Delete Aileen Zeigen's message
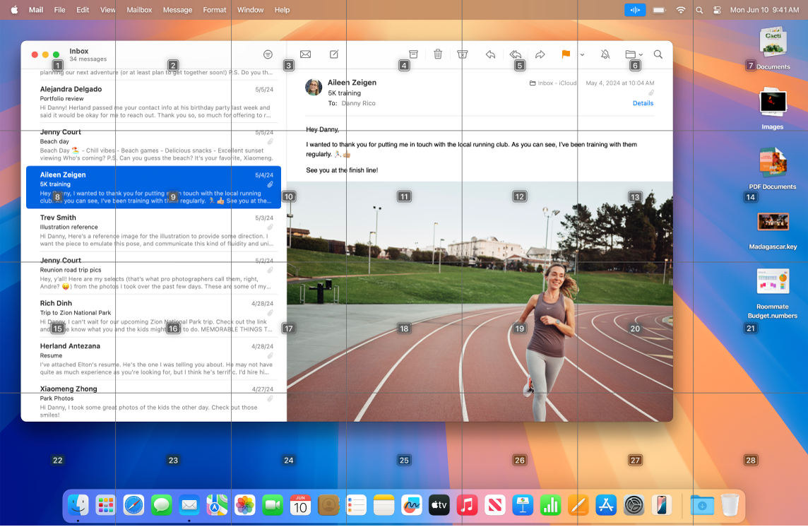The width and height of the screenshot is (808, 527). pyautogui.click(x=438, y=54)
